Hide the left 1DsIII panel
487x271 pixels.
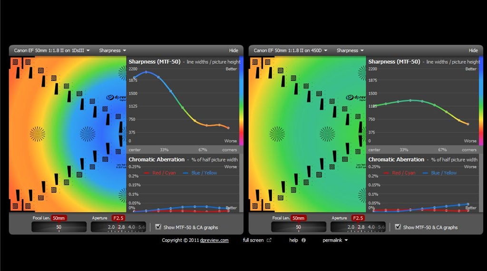[234, 50]
